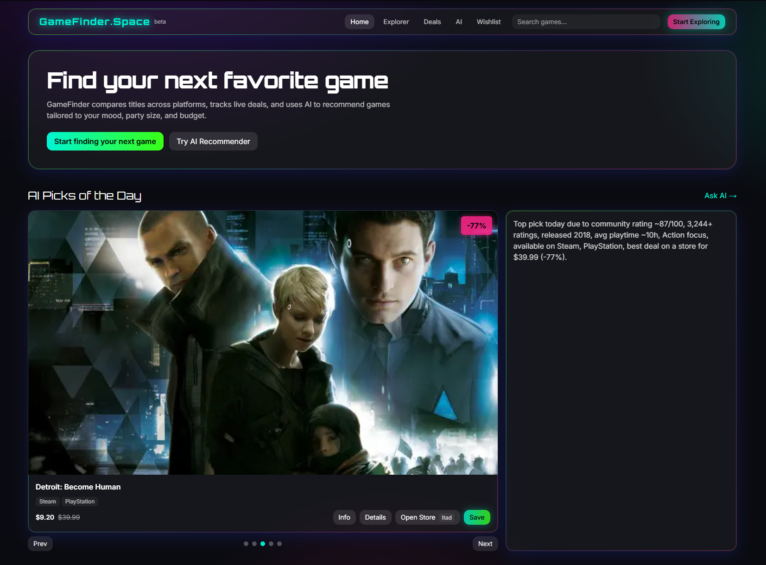The height and width of the screenshot is (565, 766).
Task: Jump to the second carousel dot
Action: click(254, 544)
